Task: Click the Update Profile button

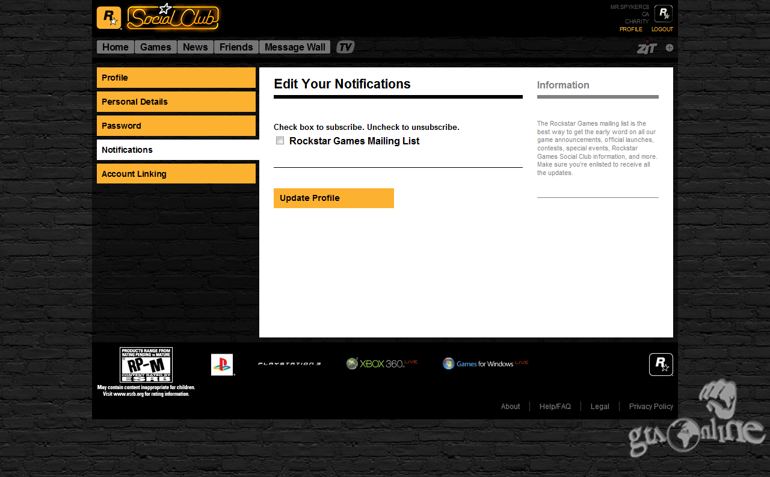Action: pyautogui.click(x=334, y=198)
